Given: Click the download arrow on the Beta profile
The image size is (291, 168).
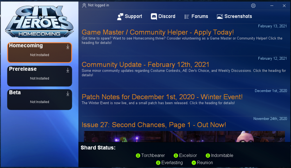Looking at the screenshot, I should (x=68, y=93).
